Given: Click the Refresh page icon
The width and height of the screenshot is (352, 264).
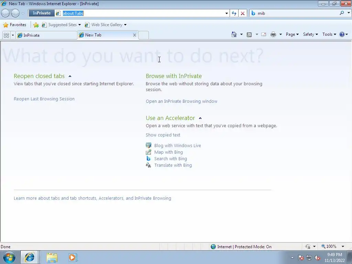Looking at the screenshot, I should [234, 13].
